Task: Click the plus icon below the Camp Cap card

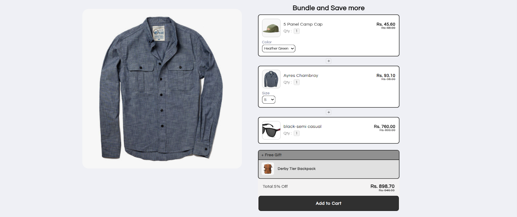Action: (329, 61)
